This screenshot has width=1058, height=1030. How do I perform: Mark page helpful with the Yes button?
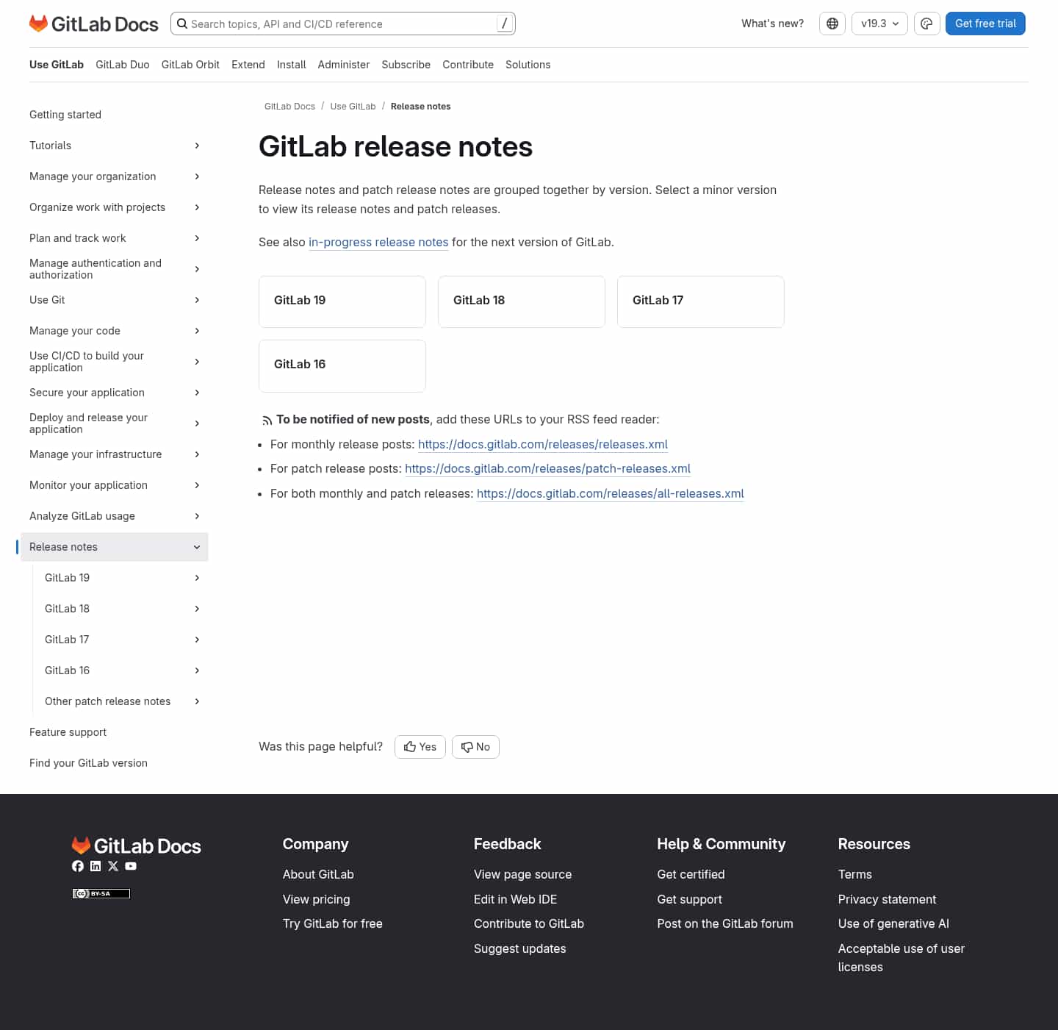420,747
